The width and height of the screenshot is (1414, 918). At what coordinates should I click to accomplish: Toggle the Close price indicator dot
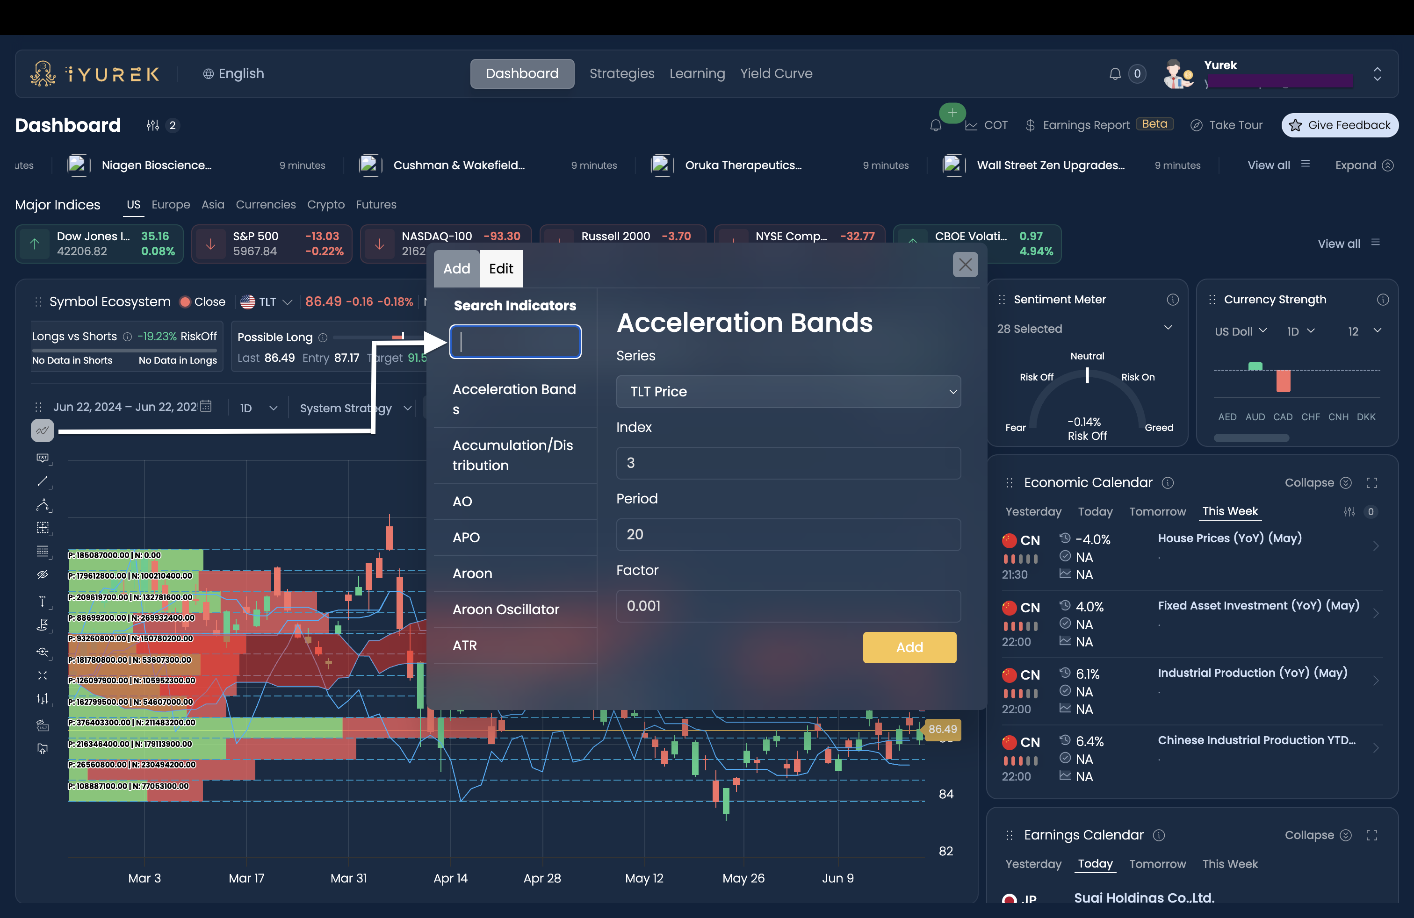click(185, 301)
